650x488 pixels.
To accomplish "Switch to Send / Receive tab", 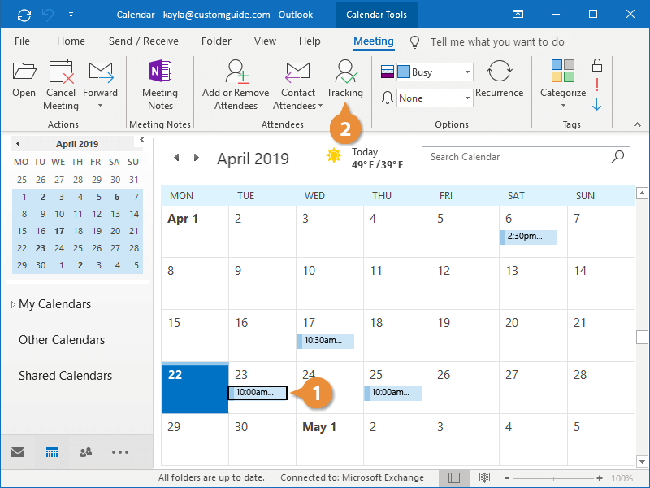I will coord(144,41).
